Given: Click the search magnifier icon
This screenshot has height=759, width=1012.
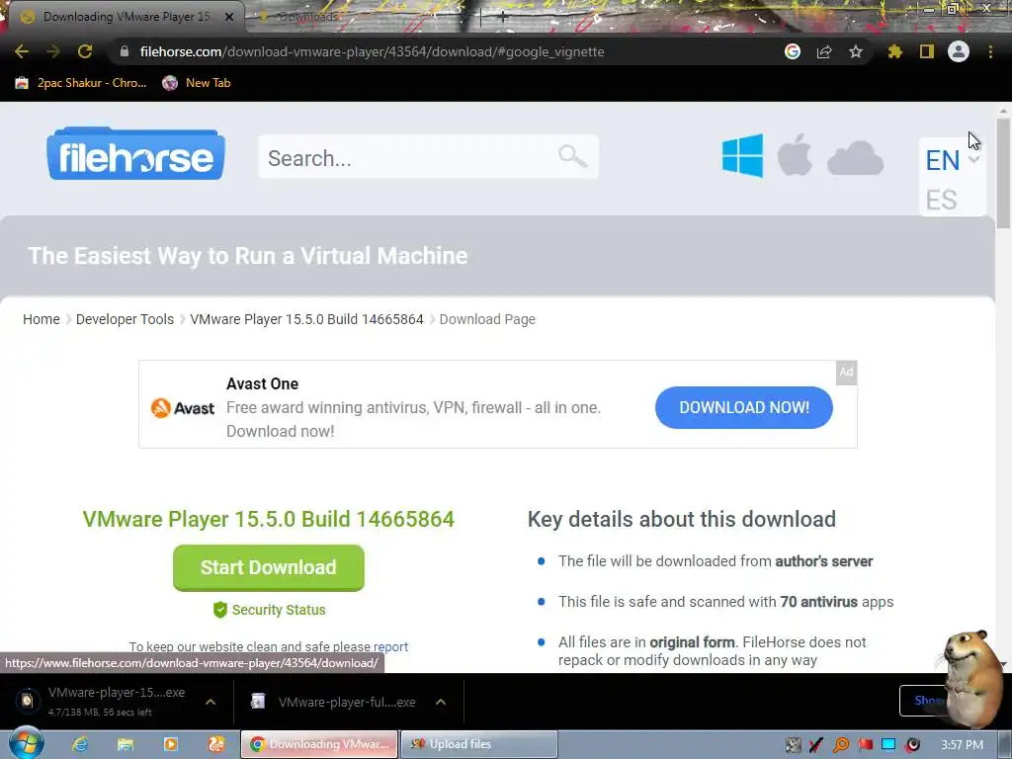Looking at the screenshot, I should point(572,156).
